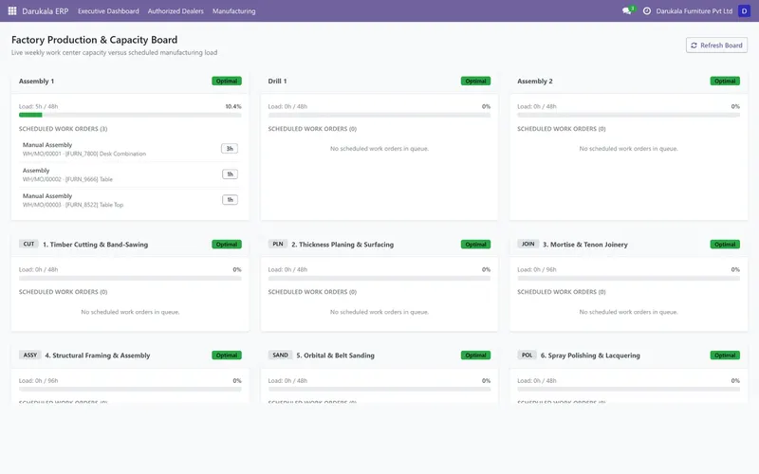Click the Optimal badge on Drill 1
Viewport: 759px width, 474px height.
point(476,82)
